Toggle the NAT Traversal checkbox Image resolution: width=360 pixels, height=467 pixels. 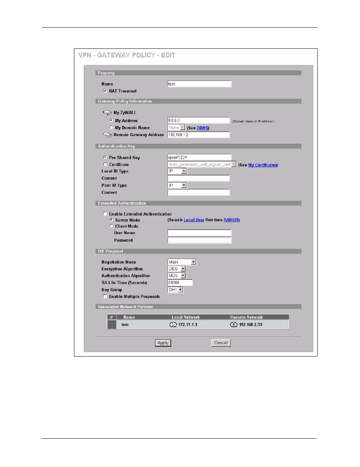(x=105, y=91)
